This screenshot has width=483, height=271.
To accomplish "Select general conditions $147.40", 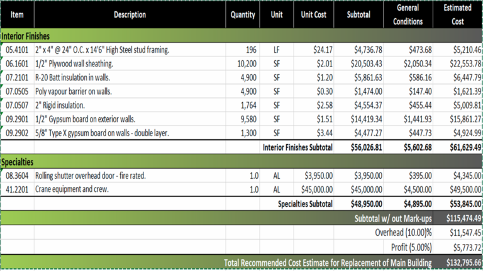I will click(420, 91).
